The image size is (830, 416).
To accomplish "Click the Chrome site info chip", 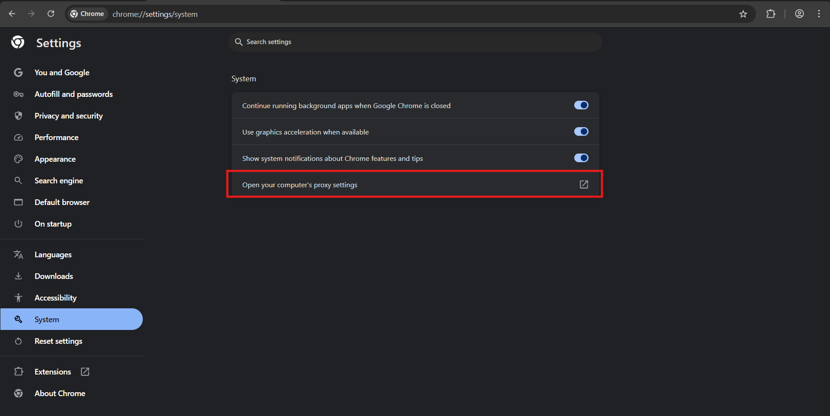I will pyautogui.click(x=87, y=14).
